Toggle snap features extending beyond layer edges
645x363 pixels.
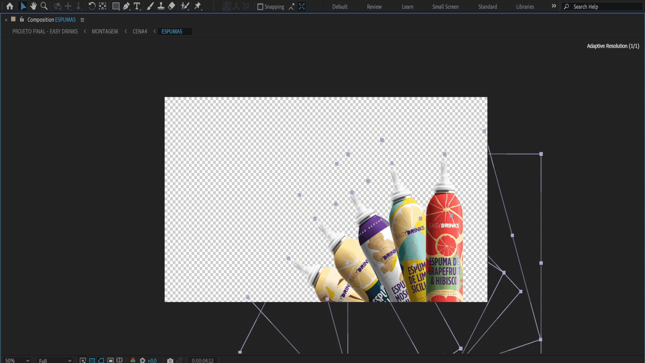pyautogui.click(x=291, y=6)
